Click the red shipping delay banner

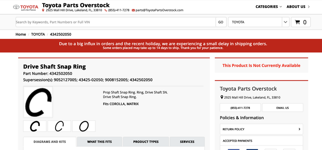161,46
